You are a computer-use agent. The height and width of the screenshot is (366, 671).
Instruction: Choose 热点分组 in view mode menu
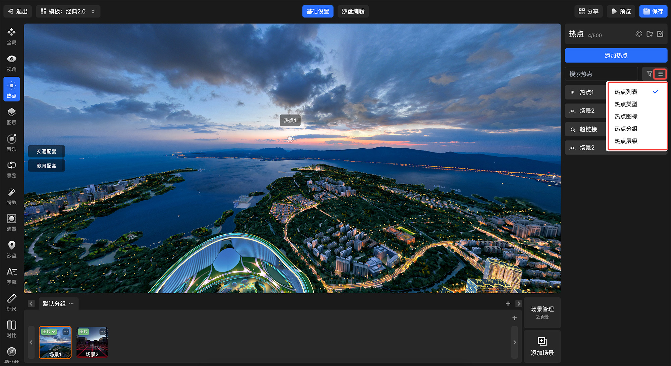626,129
